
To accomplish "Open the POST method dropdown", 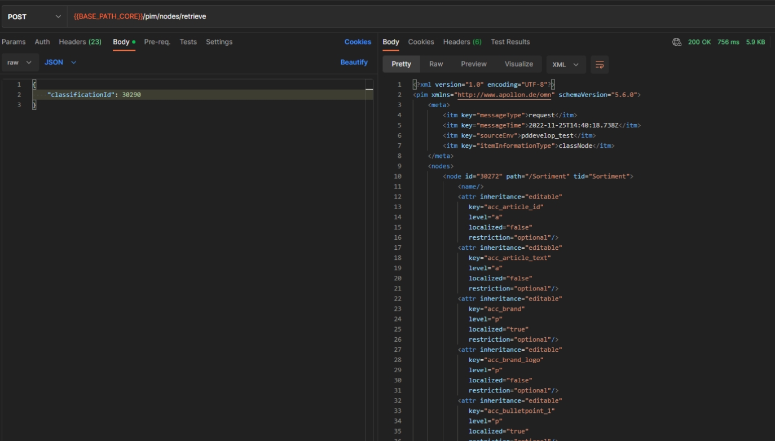I will click(34, 17).
